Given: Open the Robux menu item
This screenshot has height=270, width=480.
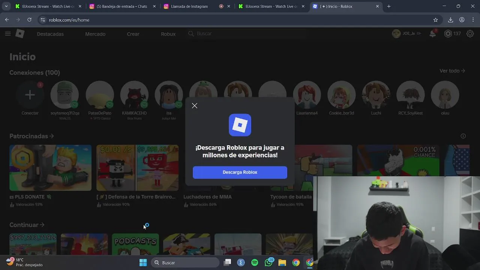Looking at the screenshot, I should point(168,34).
